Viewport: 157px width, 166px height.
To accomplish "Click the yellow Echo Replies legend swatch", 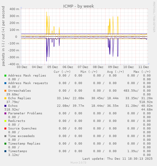I will [x=5, y=98].
